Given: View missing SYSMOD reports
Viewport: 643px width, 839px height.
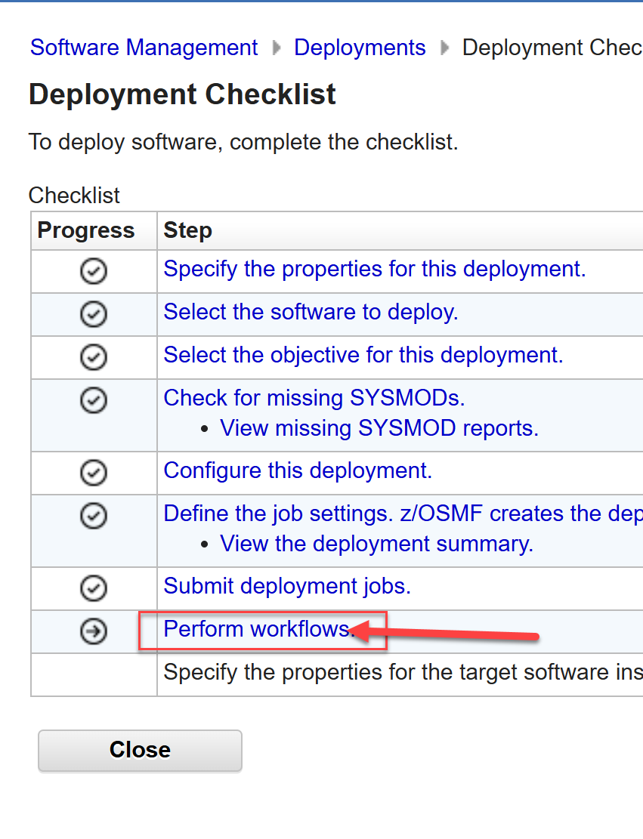Looking at the screenshot, I should click(x=379, y=428).
